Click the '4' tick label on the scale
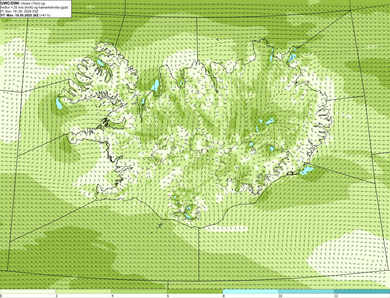This screenshot has height=298, width=390. pyautogui.click(x=112, y=296)
